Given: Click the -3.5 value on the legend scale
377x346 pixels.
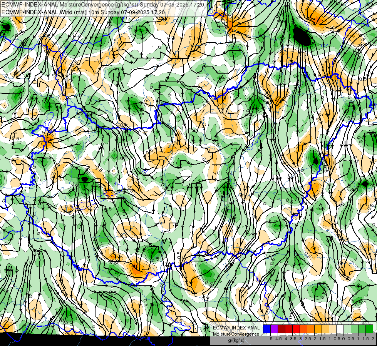Looking at the screenshot, I should click(x=293, y=339).
